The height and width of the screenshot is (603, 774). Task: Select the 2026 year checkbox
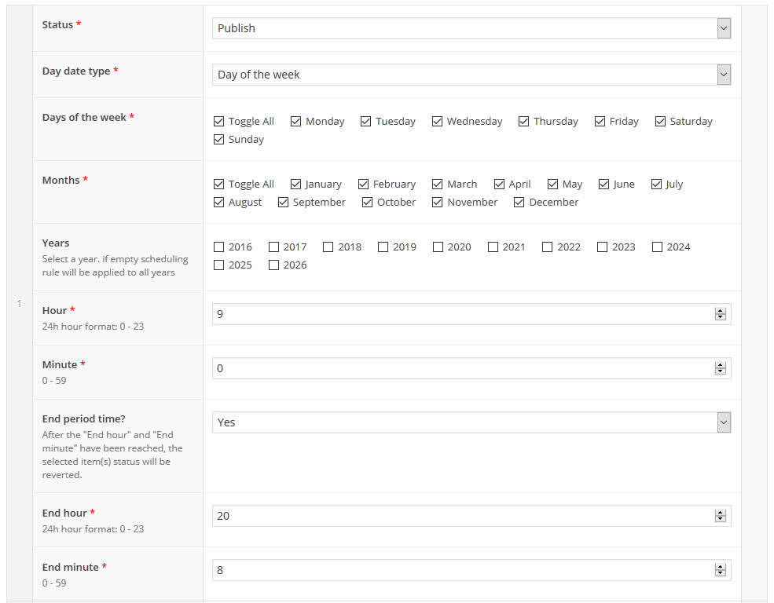(274, 265)
